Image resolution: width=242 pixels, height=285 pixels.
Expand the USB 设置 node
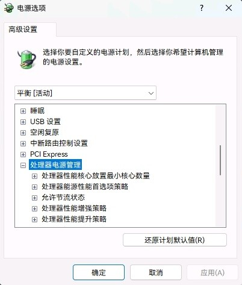tap(23, 122)
